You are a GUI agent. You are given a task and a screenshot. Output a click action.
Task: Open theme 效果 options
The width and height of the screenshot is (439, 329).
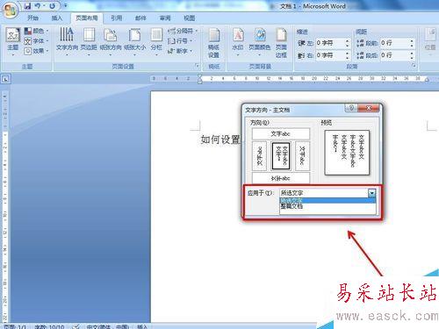[x=36, y=51]
